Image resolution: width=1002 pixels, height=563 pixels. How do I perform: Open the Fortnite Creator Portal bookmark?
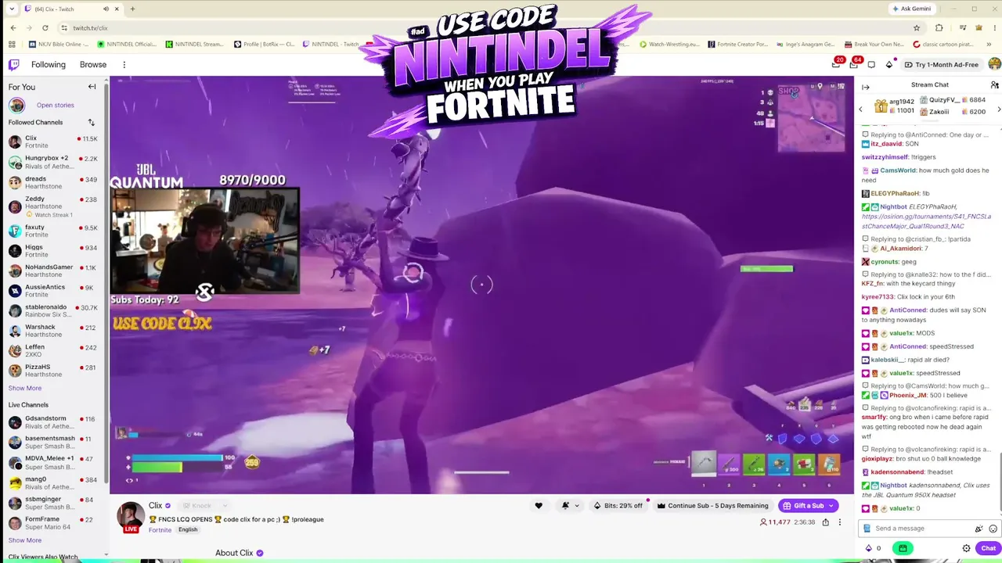coord(738,45)
